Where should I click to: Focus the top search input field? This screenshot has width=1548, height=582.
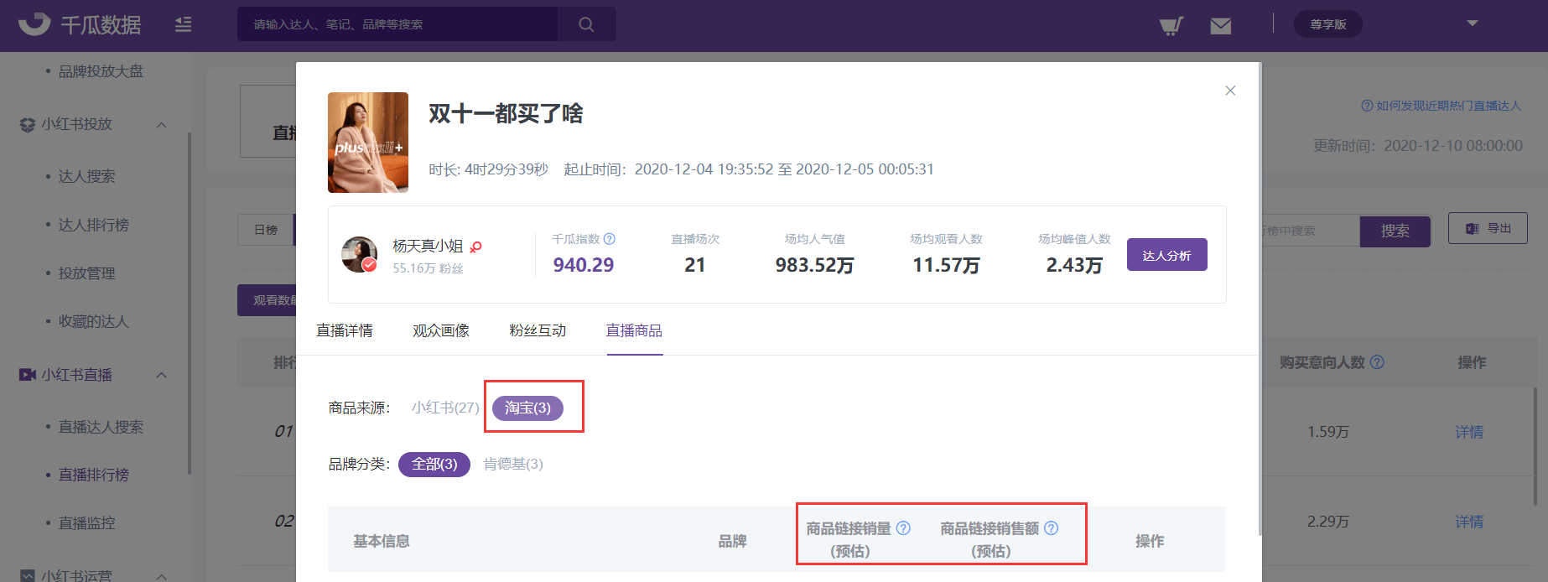[397, 24]
